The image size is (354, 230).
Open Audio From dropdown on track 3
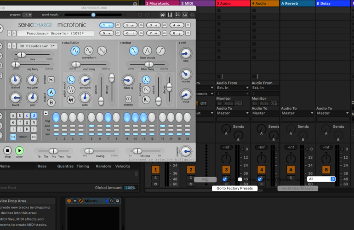tap(233, 88)
